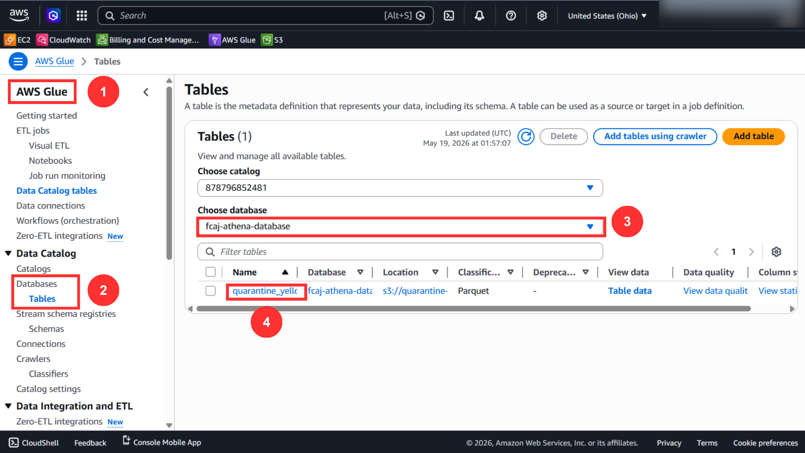Open the help question mark menu
This screenshot has width=805, height=453.
click(511, 16)
